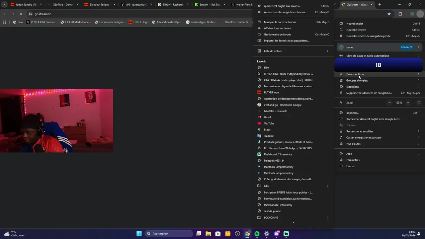The height and width of the screenshot is (239, 425).
Task: Click the profile avatar in the toolbar
Action: tap(412, 14)
